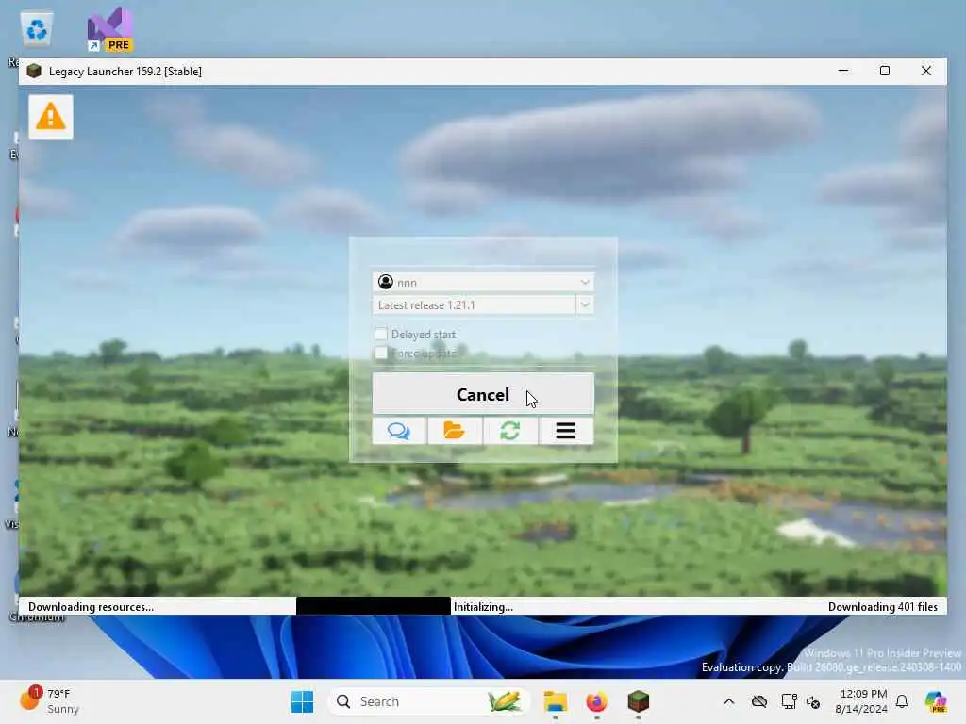Minimize the Legacy Launcher window

tap(843, 71)
